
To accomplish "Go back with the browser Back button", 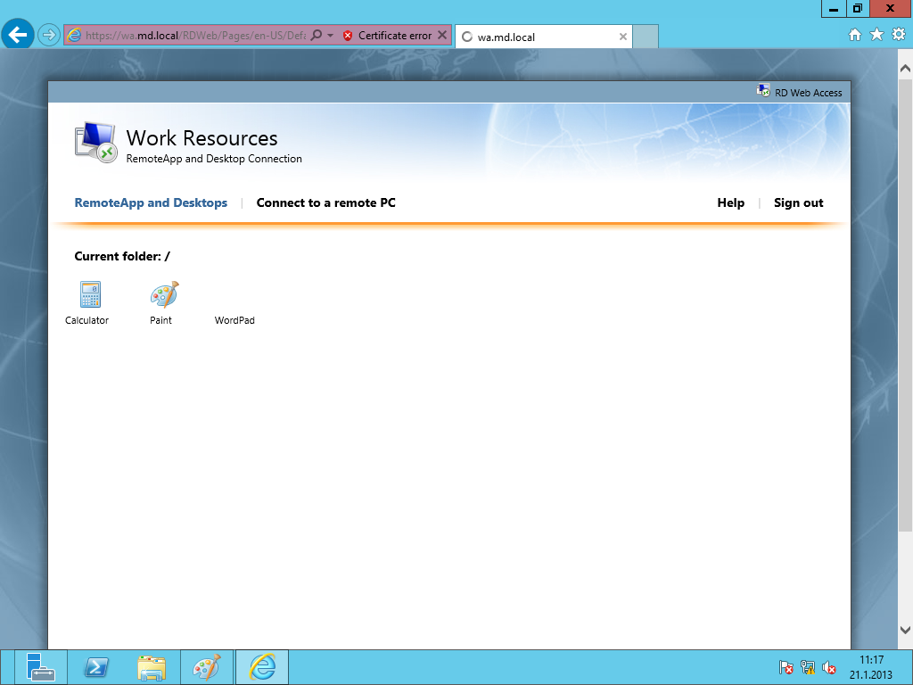I will 19,36.
